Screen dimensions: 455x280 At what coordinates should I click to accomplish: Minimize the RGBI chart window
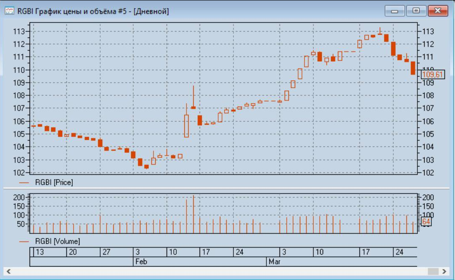tap(395, 11)
